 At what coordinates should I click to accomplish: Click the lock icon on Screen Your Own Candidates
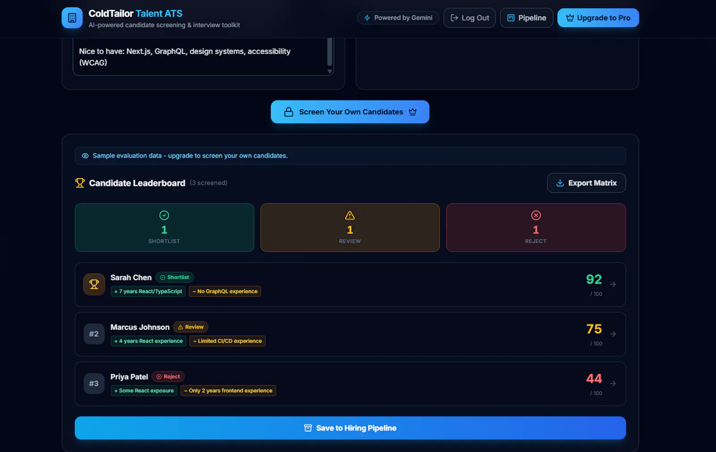point(289,112)
